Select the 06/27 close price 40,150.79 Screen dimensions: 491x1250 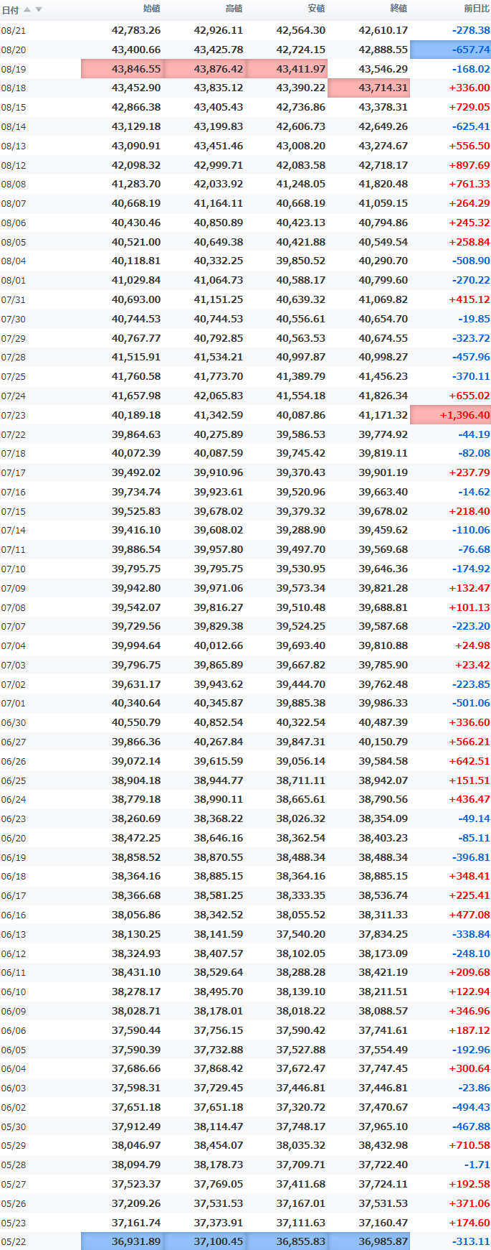pyautogui.click(x=383, y=742)
